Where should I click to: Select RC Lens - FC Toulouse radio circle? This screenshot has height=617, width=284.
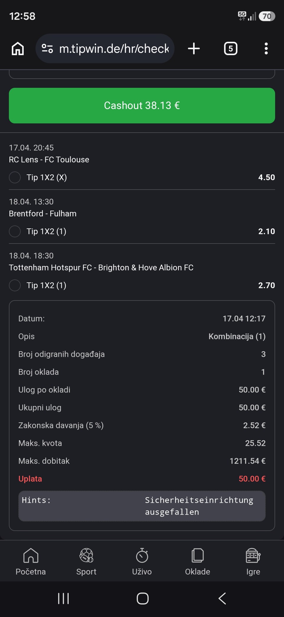point(15,177)
